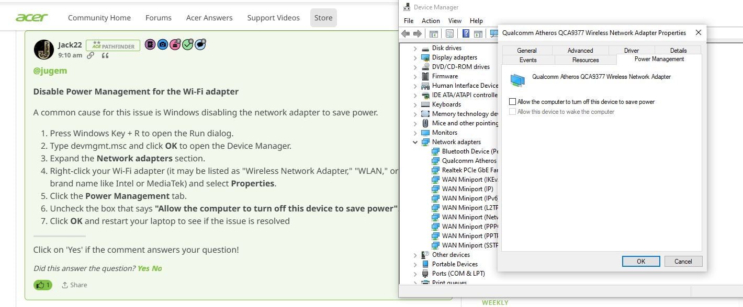743x307 pixels.
Task: Collapse the Network adapters node
Action: tap(415, 142)
